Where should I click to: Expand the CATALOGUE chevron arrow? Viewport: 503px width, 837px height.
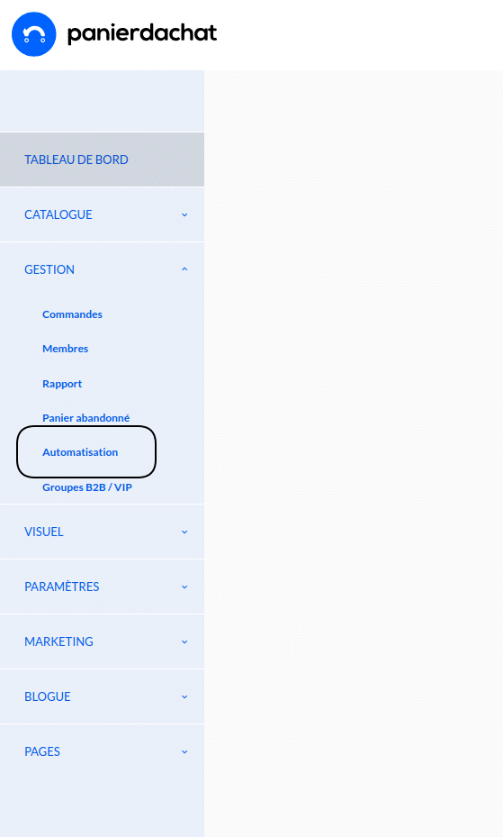coord(184,214)
